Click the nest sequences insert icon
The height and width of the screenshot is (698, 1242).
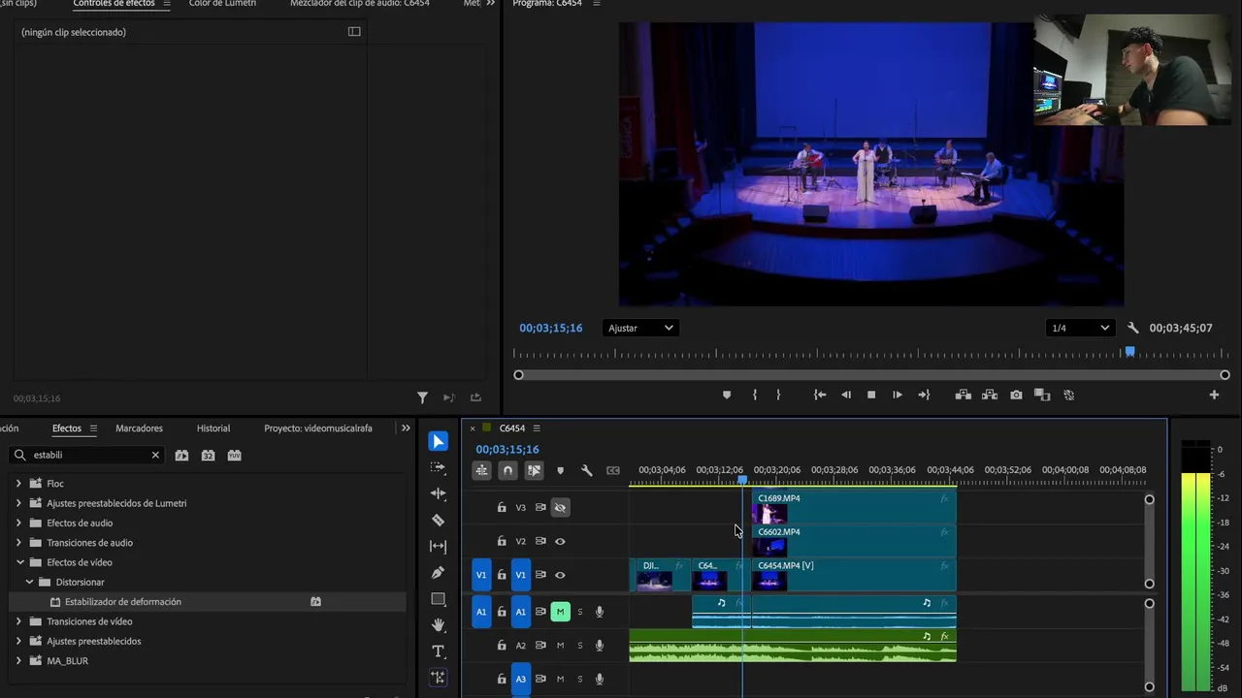click(x=481, y=470)
